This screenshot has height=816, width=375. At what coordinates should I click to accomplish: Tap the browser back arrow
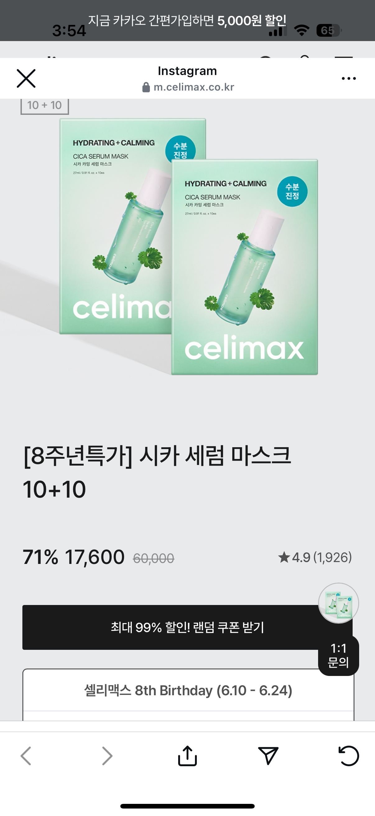(x=26, y=756)
